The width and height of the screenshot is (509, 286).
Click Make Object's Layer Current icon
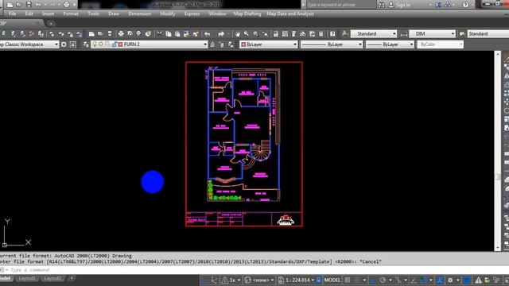[212, 44]
